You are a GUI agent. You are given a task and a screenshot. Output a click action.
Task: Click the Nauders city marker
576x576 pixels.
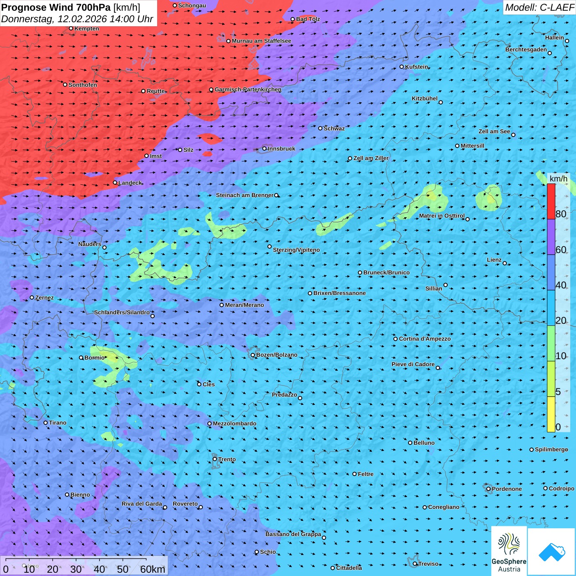click(105, 248)
